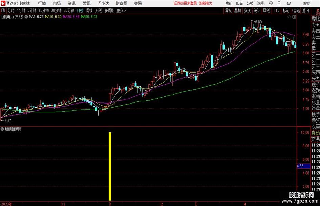
Task: Click the 2023年 date axis label
Action: 7,204
